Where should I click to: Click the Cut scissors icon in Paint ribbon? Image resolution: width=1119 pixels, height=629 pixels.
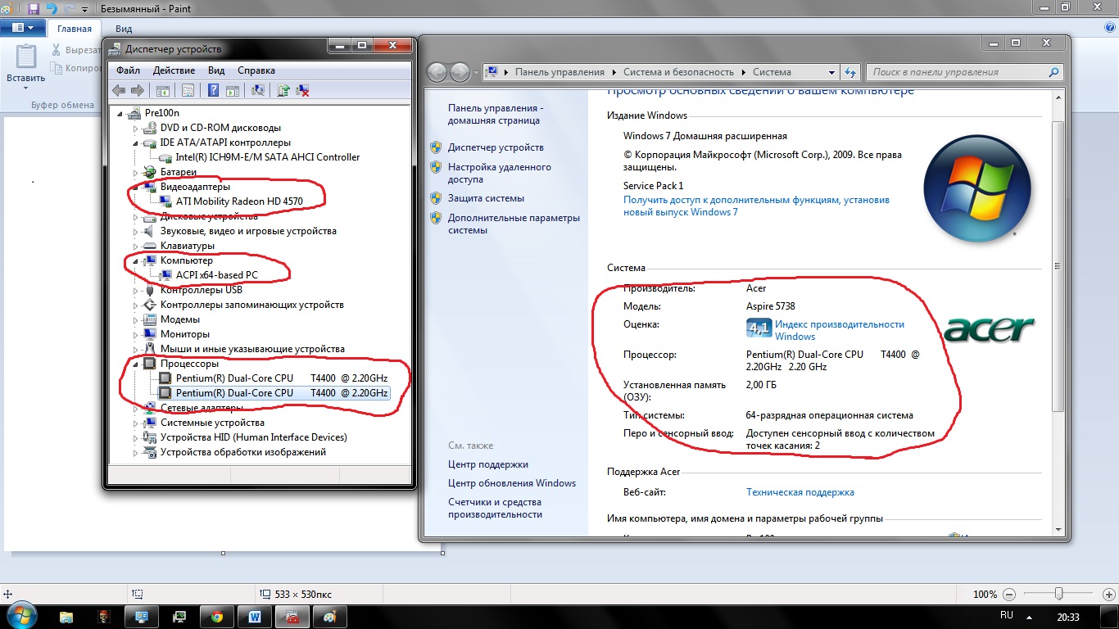57,50
